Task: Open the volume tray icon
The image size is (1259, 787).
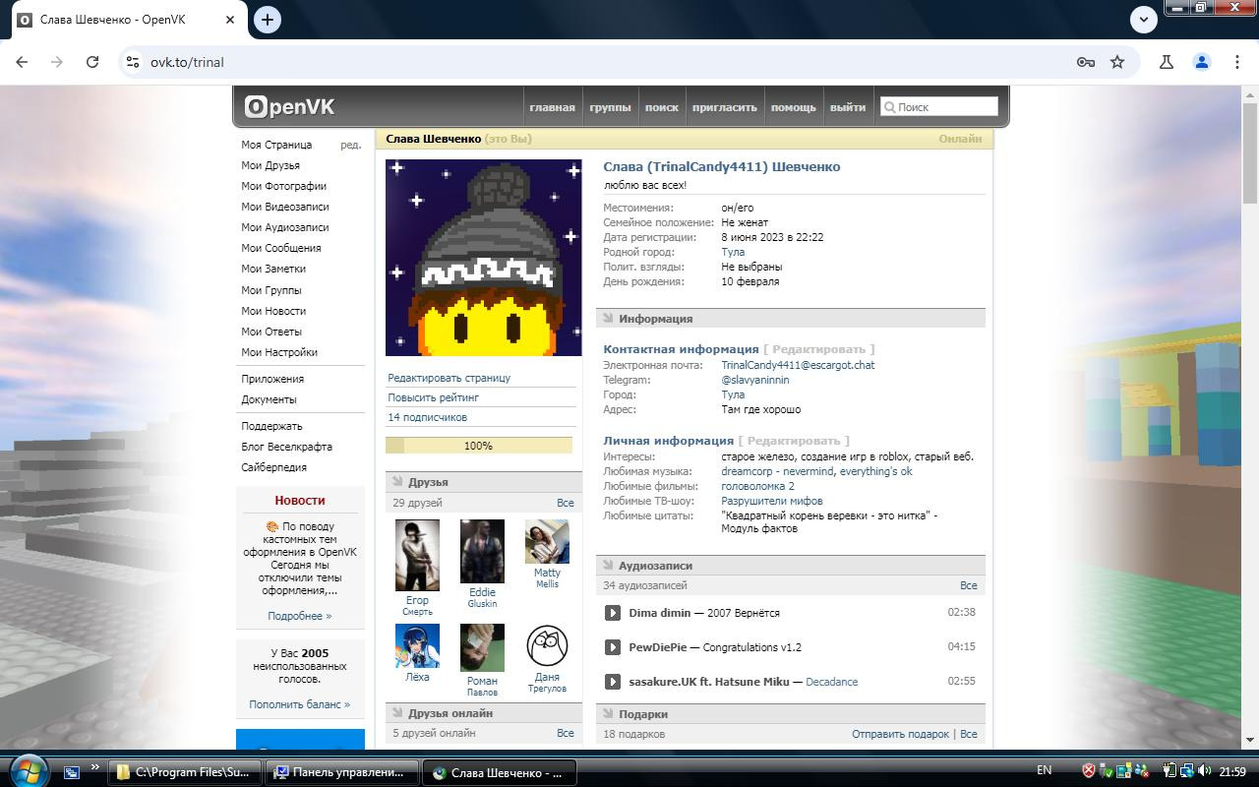Action: (x=1205, y=771)
